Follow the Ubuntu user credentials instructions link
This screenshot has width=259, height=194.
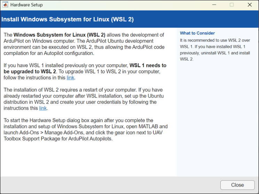pyautogui.click(x=43, y=108)
